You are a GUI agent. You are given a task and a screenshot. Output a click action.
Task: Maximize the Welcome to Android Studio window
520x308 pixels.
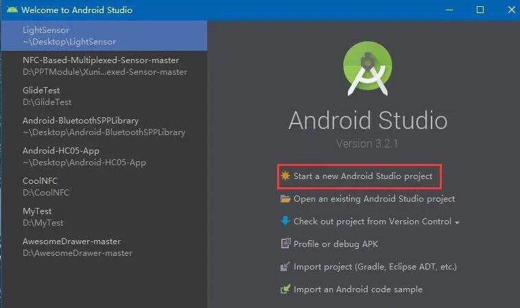point(480,10)
